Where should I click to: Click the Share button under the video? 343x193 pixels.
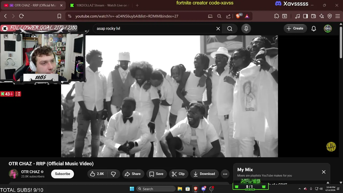pyautogui.click(x=133, y=174)
